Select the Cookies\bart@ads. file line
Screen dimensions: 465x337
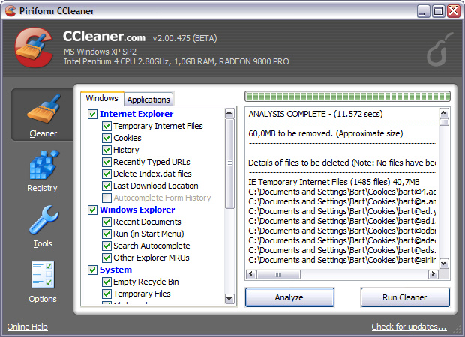coord(342,250)
